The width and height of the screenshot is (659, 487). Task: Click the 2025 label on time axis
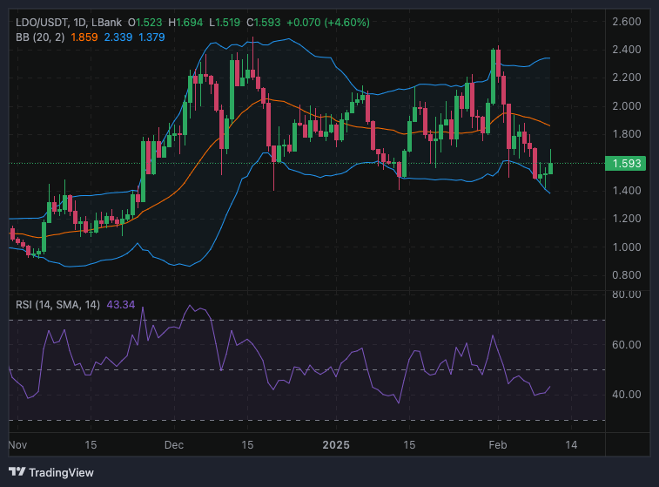tap(336, 445)
